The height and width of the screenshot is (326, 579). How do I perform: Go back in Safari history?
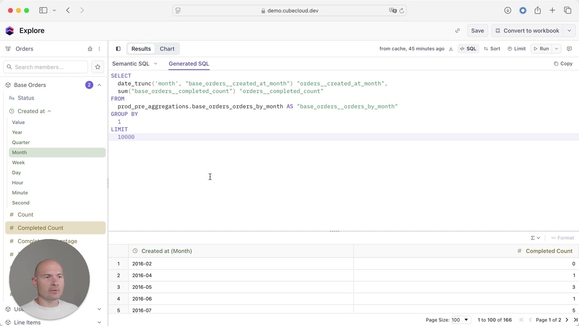pyautogui.click(x=68, y=10)
